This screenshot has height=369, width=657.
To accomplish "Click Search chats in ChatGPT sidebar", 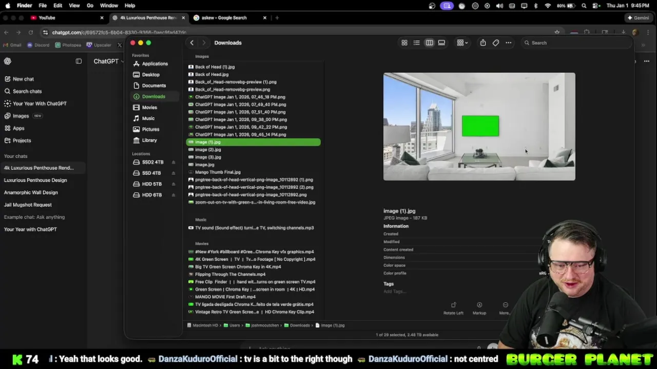I will click(23, 91).
